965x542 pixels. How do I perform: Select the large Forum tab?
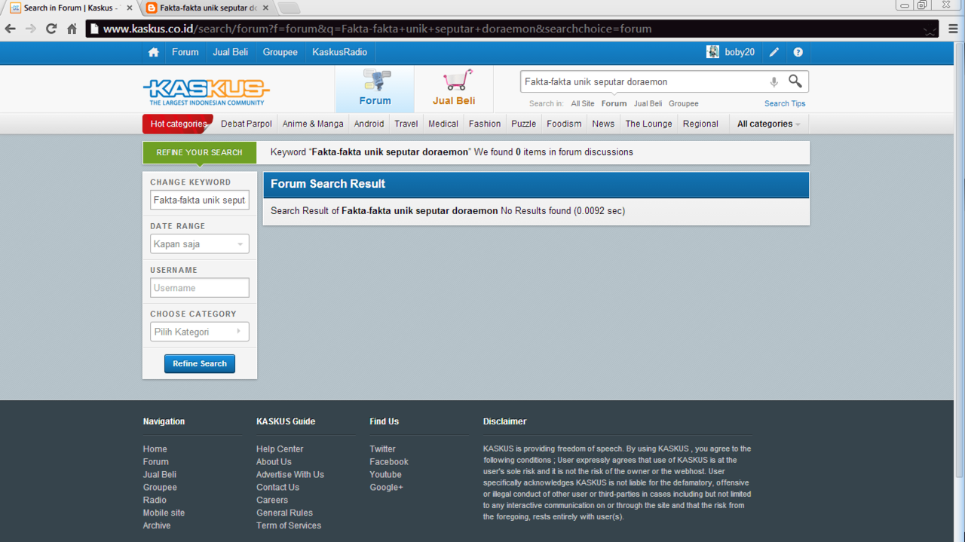(x=375, y=89)
